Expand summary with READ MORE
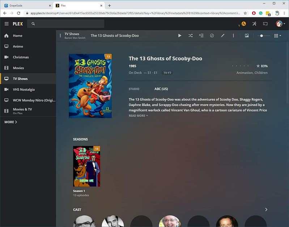The width and height of the screenshot is (289, 227). tap(138, 116)
